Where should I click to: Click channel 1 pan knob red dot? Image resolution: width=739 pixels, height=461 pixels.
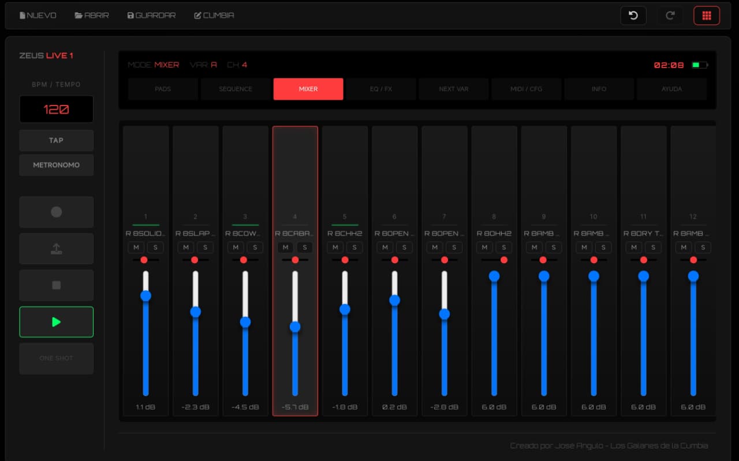pyautogui.click(x=144, y=260)
